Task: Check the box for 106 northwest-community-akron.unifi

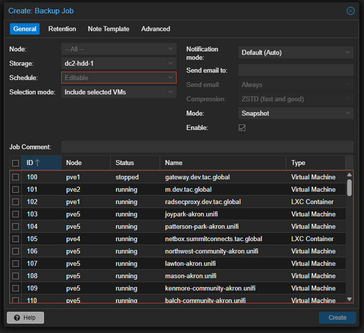Action: 15,251
